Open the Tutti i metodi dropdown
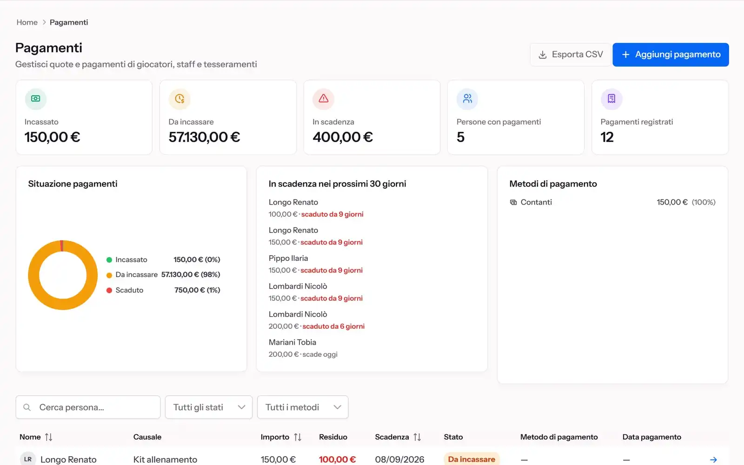 point(303,407)
